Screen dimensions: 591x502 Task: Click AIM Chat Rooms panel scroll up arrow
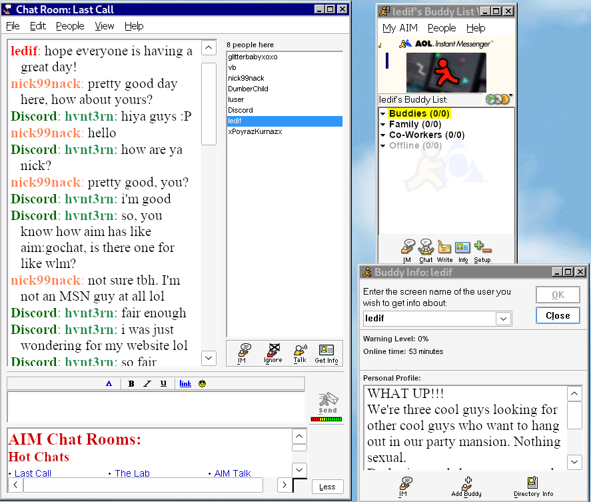[299, 437]
